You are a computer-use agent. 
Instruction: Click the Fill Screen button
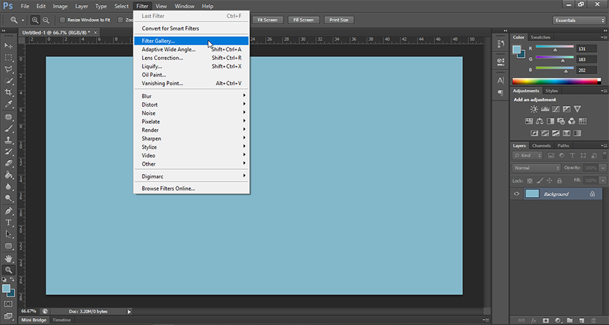[303, 19]
